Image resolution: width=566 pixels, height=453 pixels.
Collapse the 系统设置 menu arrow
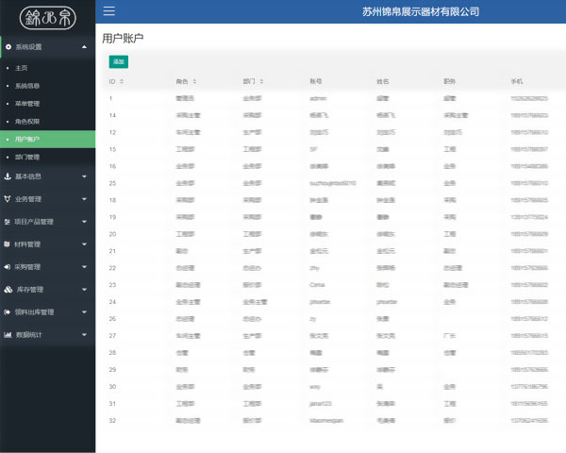(85, 46)
